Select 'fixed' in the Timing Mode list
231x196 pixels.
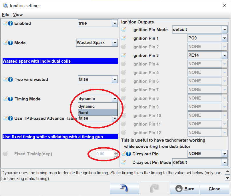pos(97,113)
